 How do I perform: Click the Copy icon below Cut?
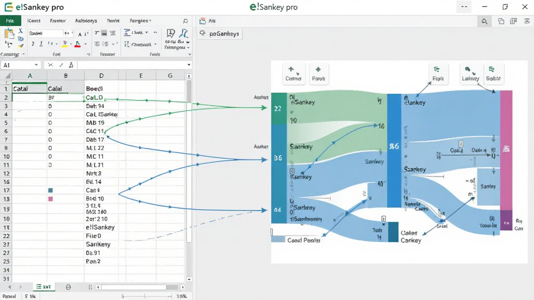[x=20, y=39]
